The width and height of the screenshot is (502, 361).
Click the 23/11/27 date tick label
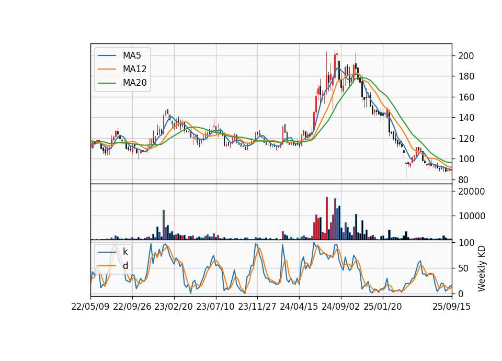[x=257, y=307]
